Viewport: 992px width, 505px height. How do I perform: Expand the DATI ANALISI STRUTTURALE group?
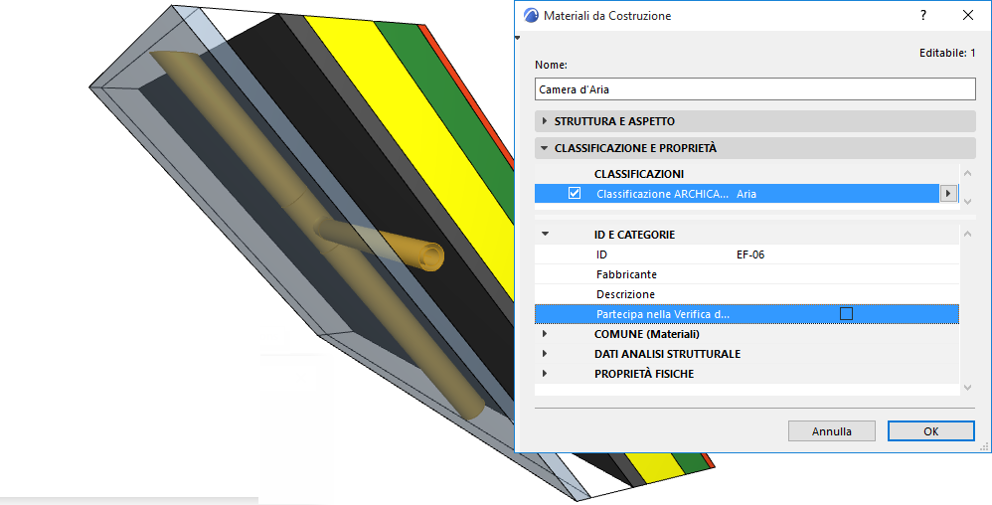tap(545, 353)
